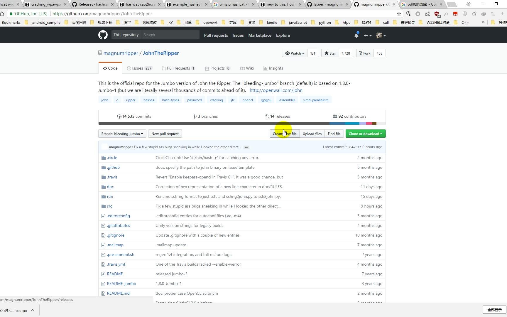The image size is (507, 317).
Task: Open the Clone or download dropdown
Action: point(366,134)
